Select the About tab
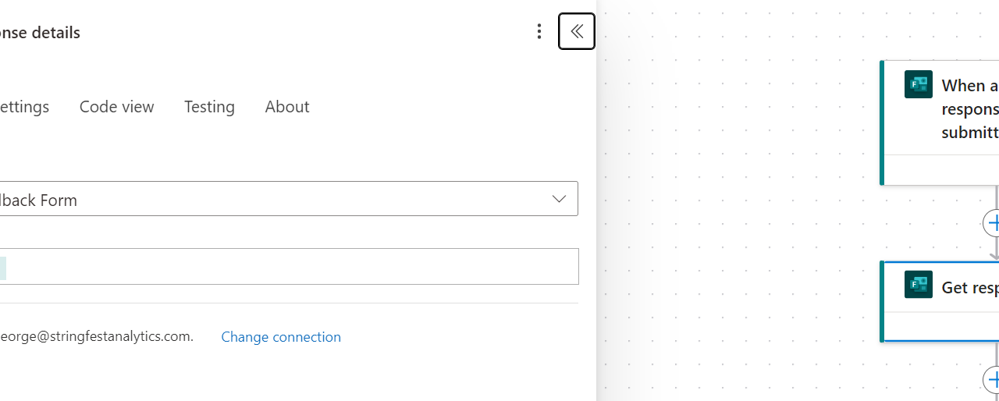The image size is (999, 401). [x=287, y=107]
